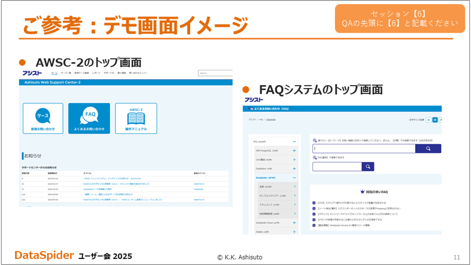Click the DataSpider breadcrumb link
Screen dimensions: 471x265
click(271, 120)
